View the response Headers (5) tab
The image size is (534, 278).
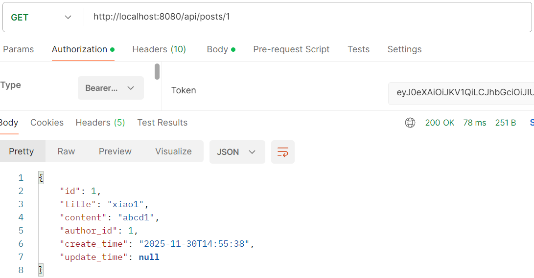[x=100, y=123]
